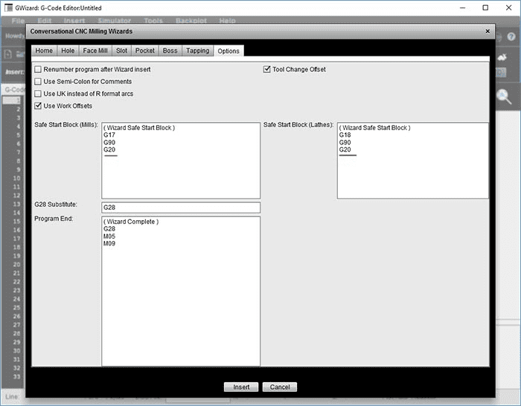Viewport: 521px width, 406px height.
Task: Click the magnifier zoom icon in main window
Action: click(x=504, y=97)
